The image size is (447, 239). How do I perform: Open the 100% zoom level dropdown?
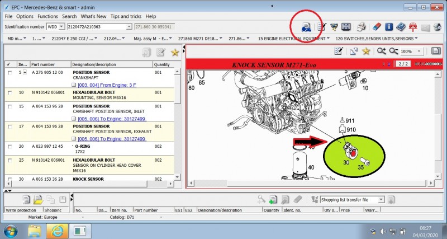tap(419, 51)
